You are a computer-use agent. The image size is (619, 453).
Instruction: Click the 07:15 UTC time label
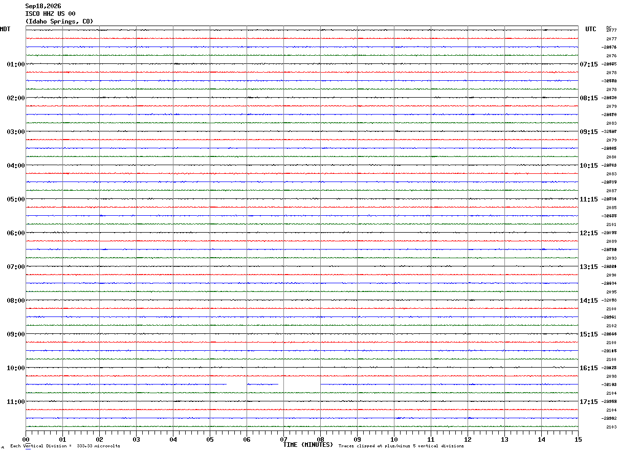pos(589,64)
